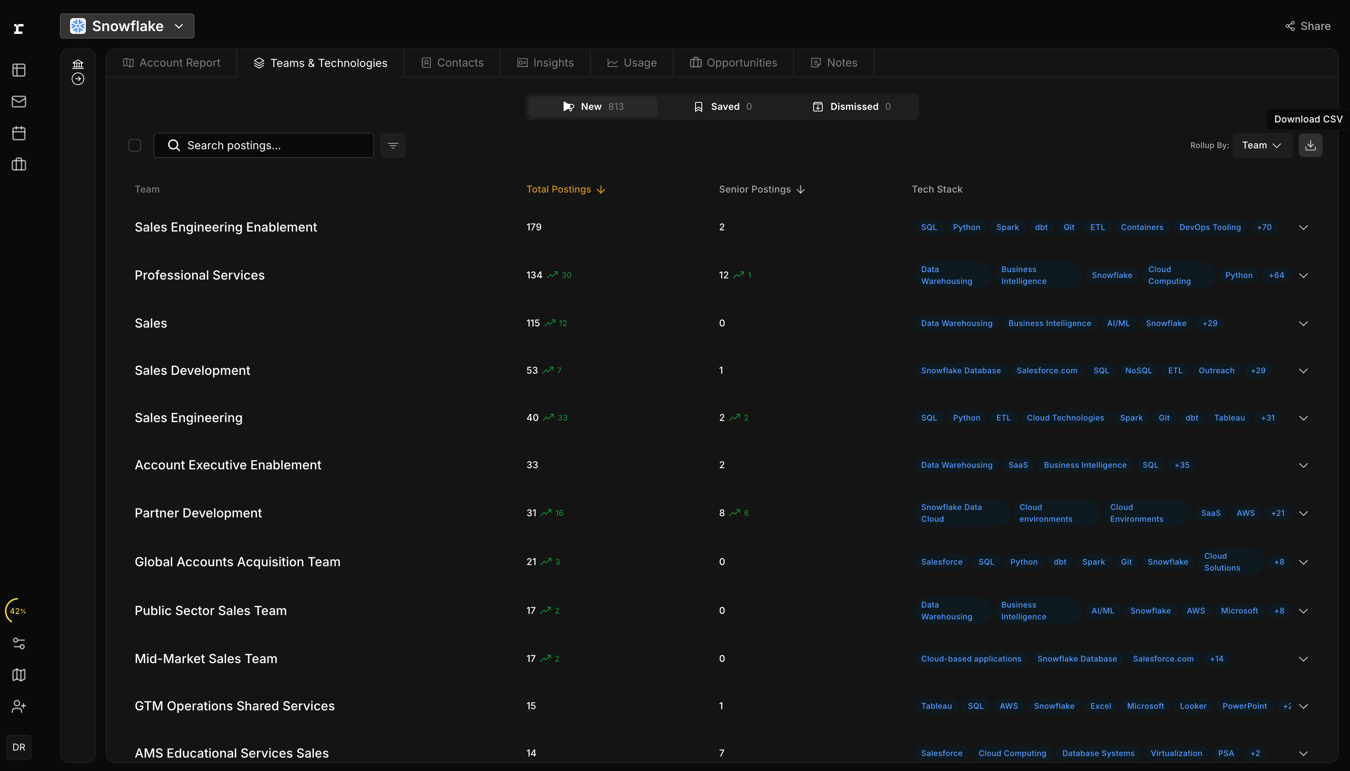Viewport: 1350px width, 771px height.
Task: Click the bank building icon in side panel
Action: point(78,64)
